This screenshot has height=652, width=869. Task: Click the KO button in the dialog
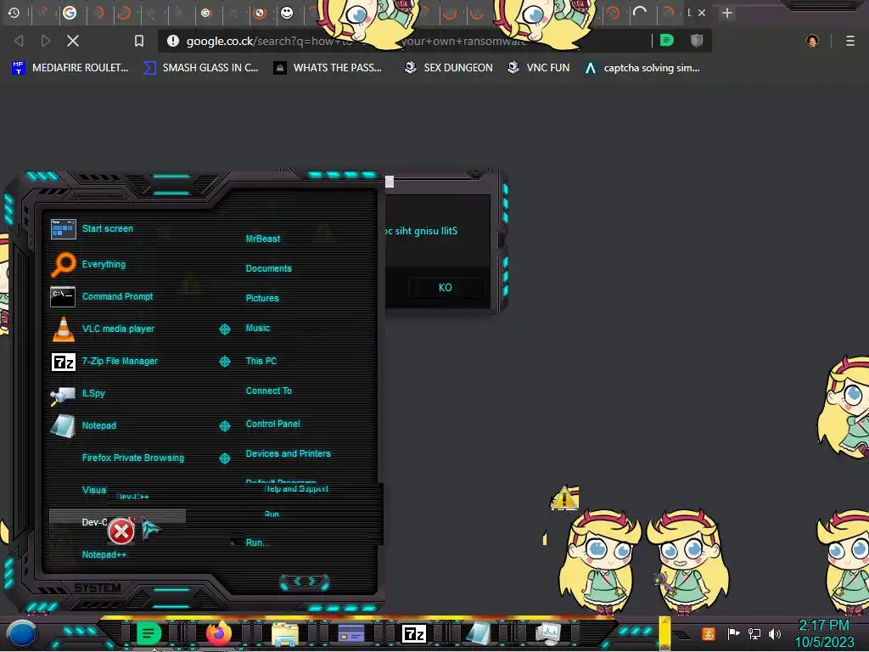tap(446, 288)
